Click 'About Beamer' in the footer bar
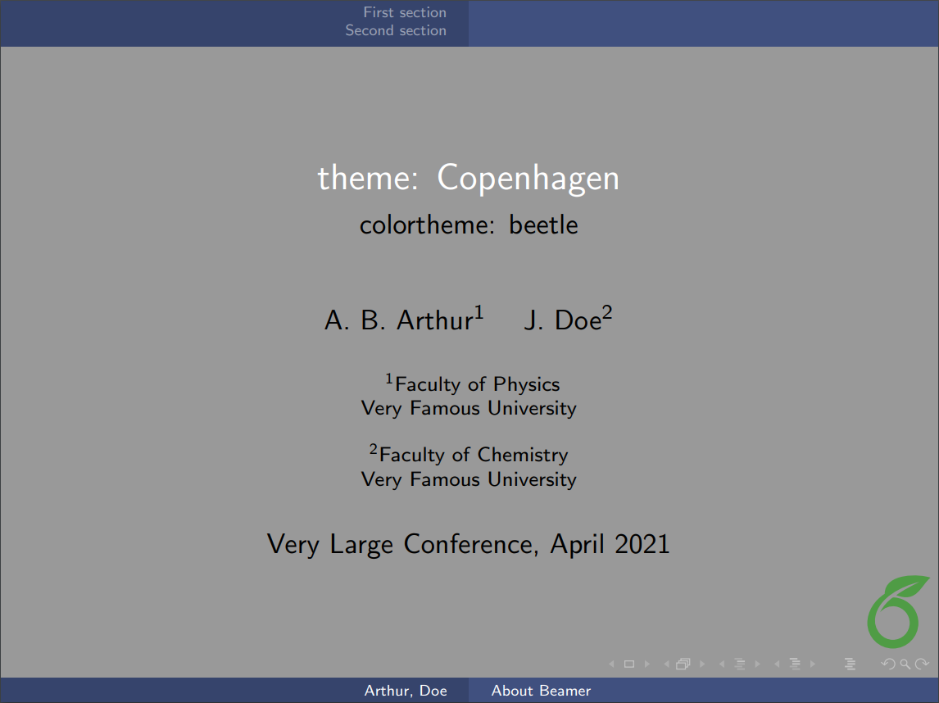 [x=541, y=691]
